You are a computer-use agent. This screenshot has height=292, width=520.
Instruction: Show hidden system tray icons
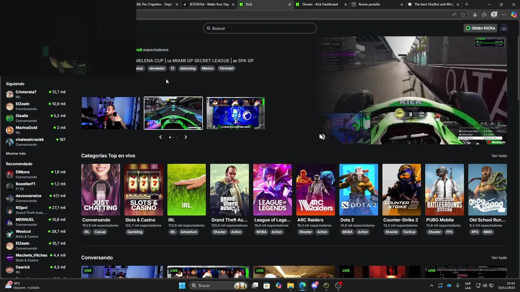[431, 286]
